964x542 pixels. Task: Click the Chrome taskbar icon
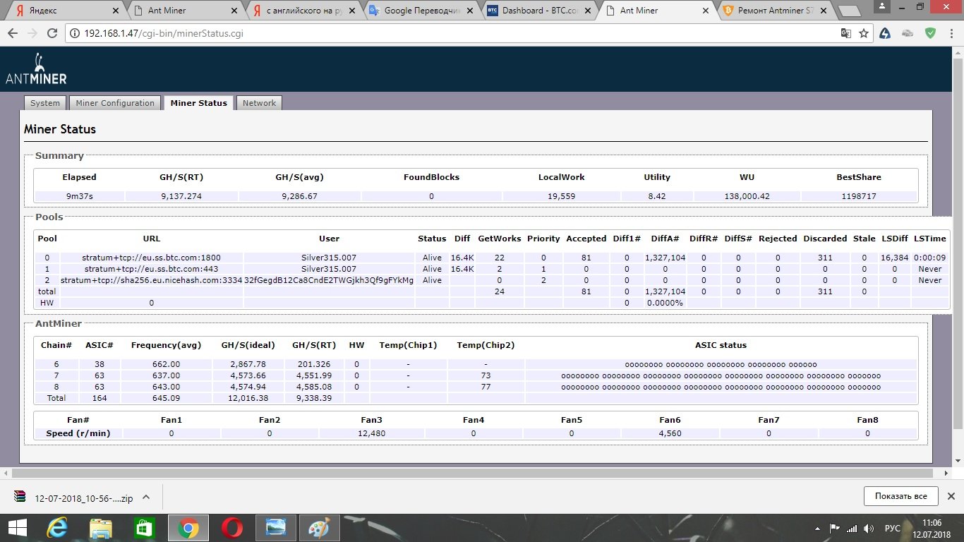click(188, 527)
